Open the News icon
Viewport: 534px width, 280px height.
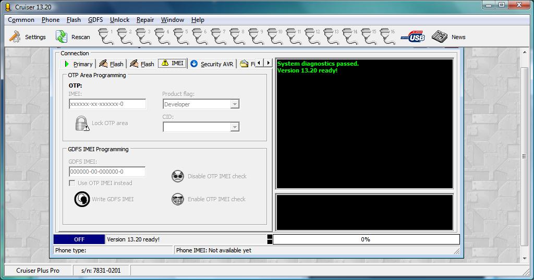[x=439, y=36]
